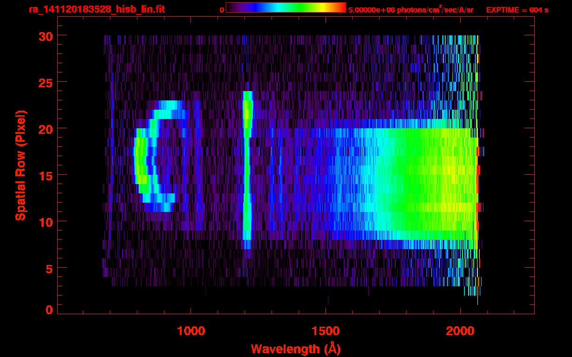Click the y-axis tick label 0
Viewport: 572px width, 357px height.
[49, 310]
